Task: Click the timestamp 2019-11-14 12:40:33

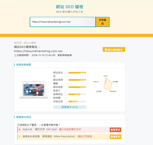Action: [43, 55]
